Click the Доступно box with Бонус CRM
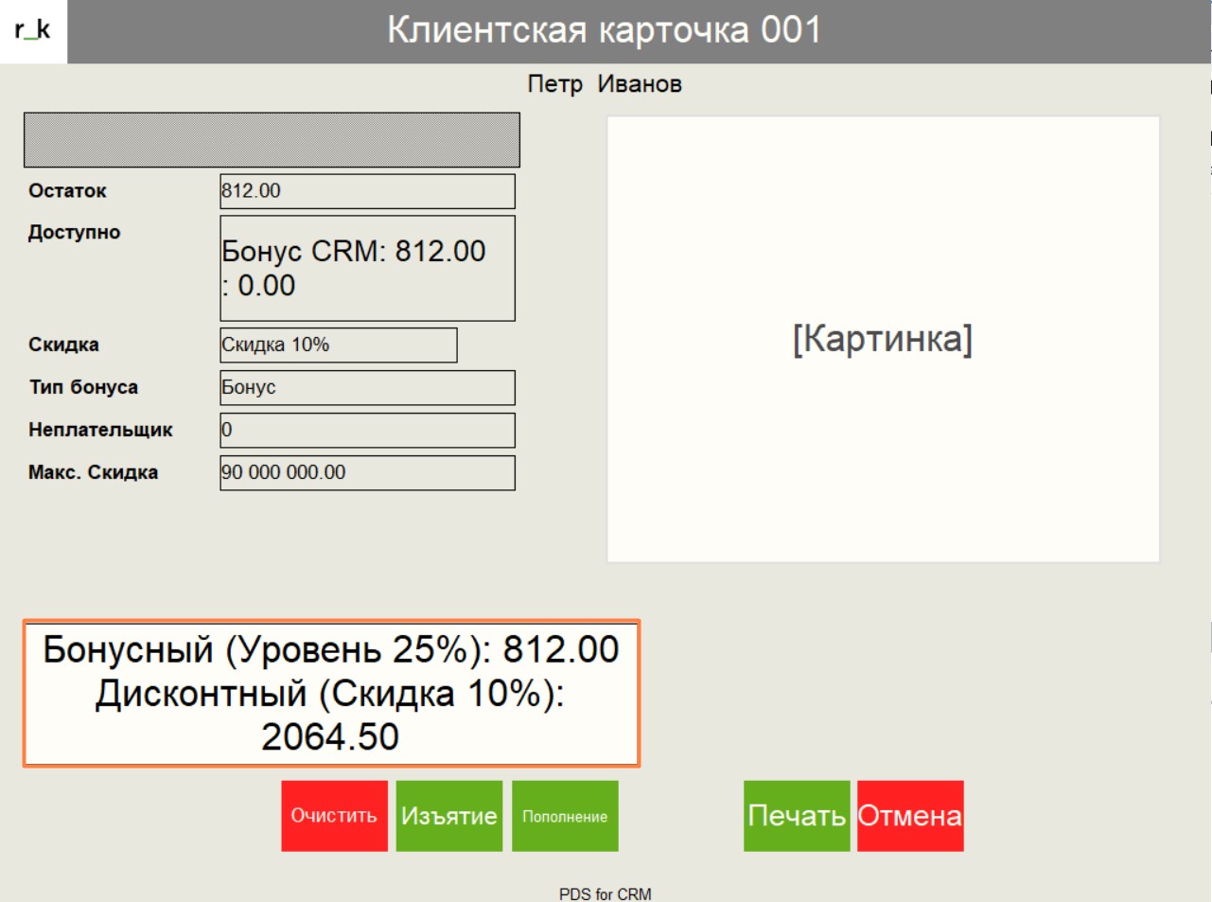 367,268
